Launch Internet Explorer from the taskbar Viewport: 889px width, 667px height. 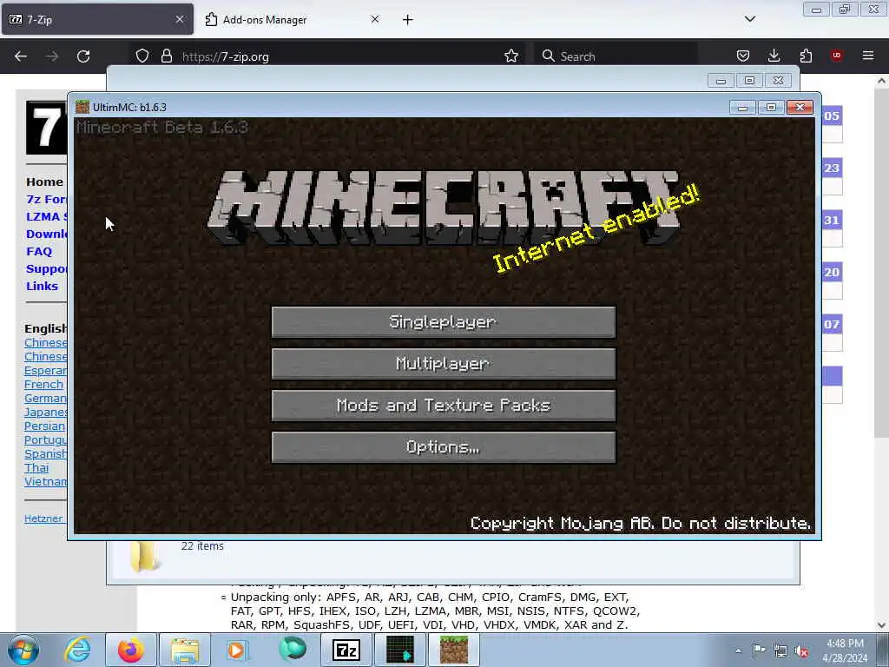[77, 650]
